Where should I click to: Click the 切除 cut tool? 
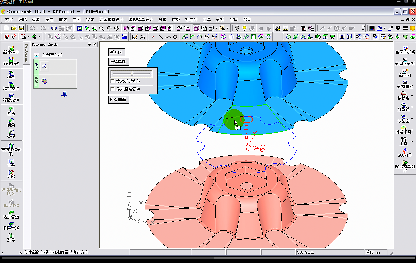[x=11, y=174]
